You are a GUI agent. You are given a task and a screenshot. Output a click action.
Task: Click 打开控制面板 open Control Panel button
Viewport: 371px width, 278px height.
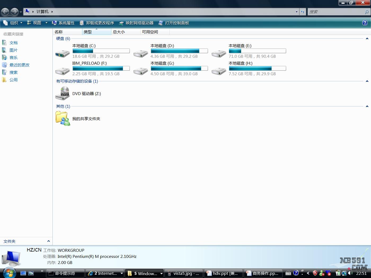[174, 23]
